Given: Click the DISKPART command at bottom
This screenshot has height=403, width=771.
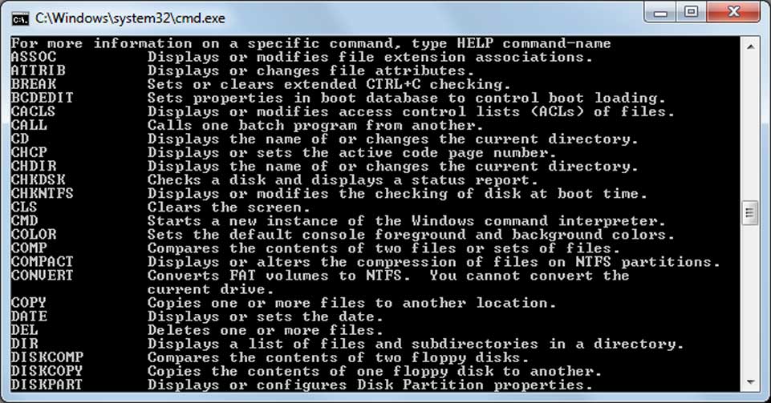Looking at the screenshot, I should (x=47, y=385).
